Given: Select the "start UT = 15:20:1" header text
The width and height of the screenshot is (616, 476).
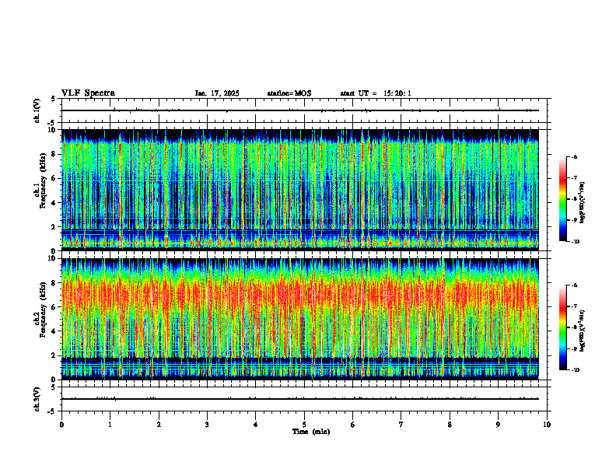Looking at the screenshot, I should point(376,93).
